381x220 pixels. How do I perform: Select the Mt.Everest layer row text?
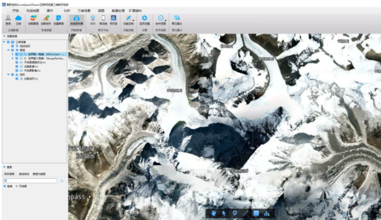[x=44, y=54]
